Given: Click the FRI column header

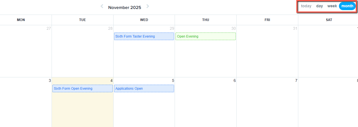Looking at the screenshot, I should point(267,20).
